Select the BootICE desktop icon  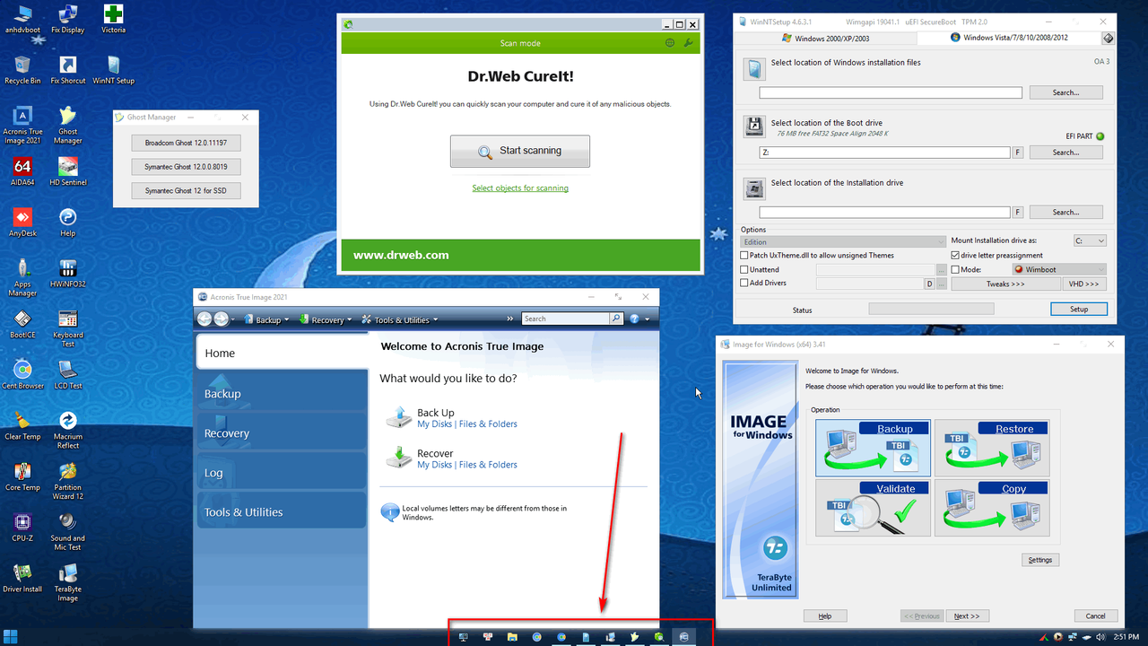22,324
